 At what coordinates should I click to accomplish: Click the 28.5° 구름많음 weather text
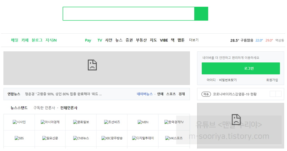coord(242,40)
